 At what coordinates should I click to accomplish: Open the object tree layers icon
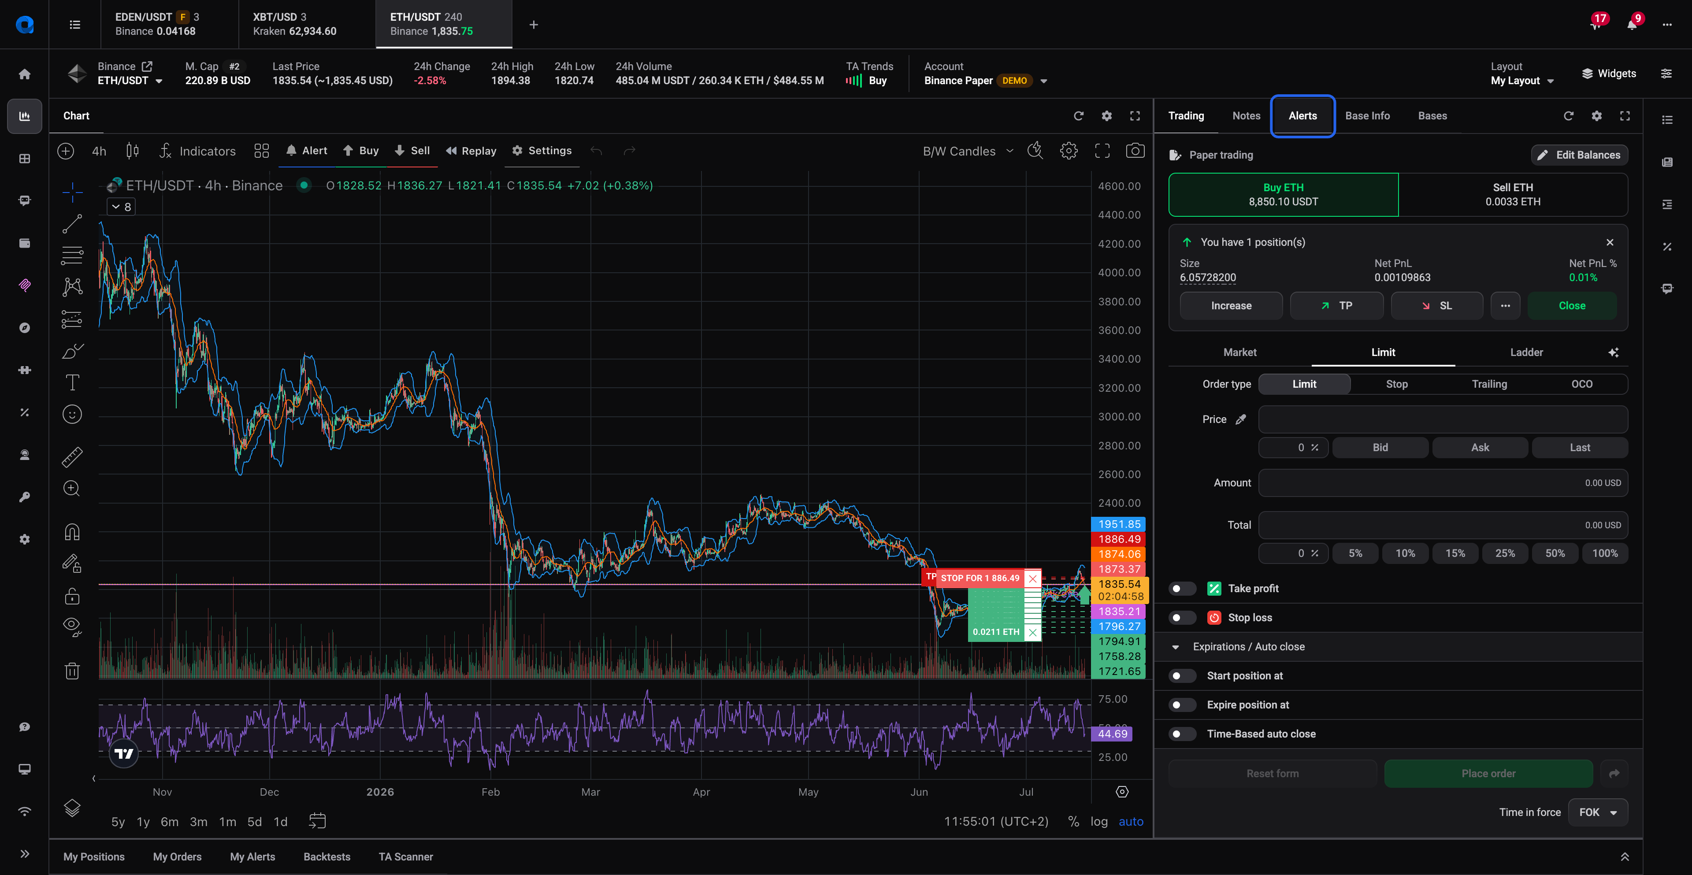pyautogui.click(x=72, y=807)
